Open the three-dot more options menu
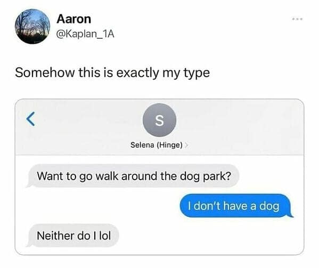 point(297,19)
